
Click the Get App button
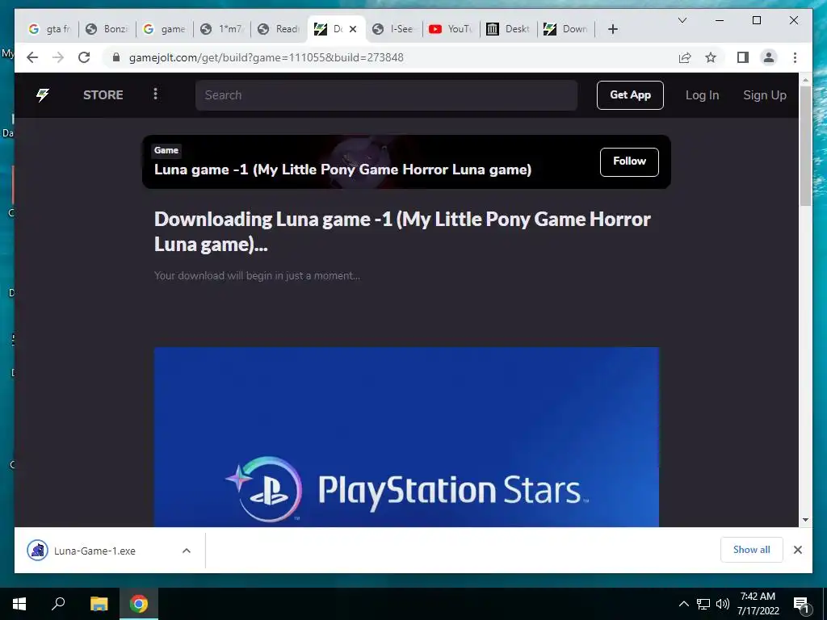630,95
